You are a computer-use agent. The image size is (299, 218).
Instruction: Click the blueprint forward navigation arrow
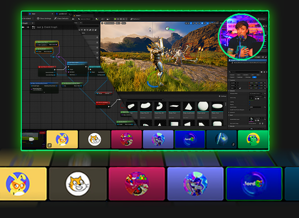pos(28,27)
